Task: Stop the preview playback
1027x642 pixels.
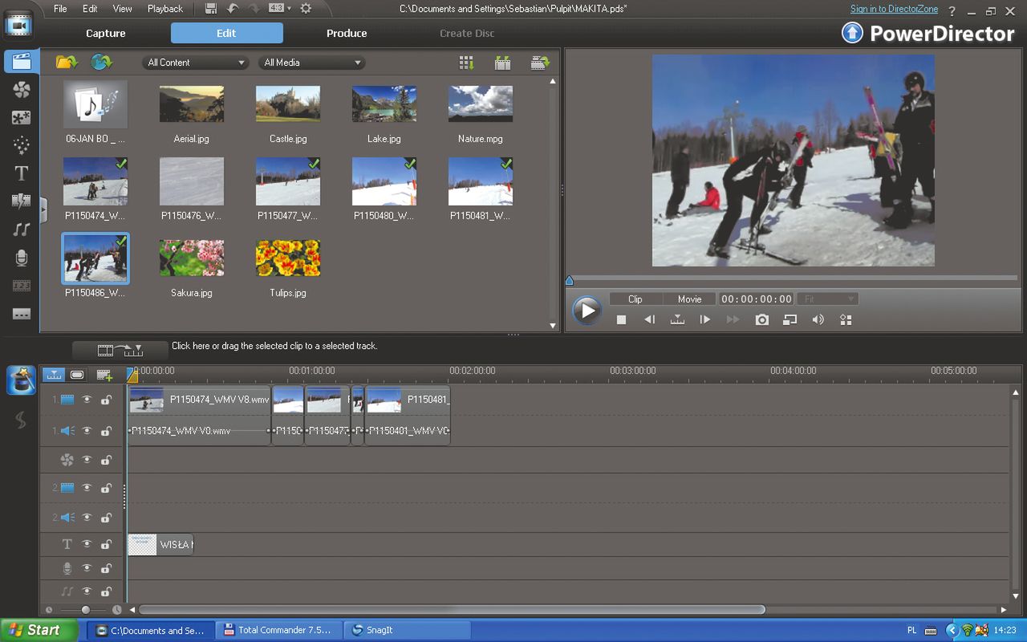Action: tap(621, 319)
